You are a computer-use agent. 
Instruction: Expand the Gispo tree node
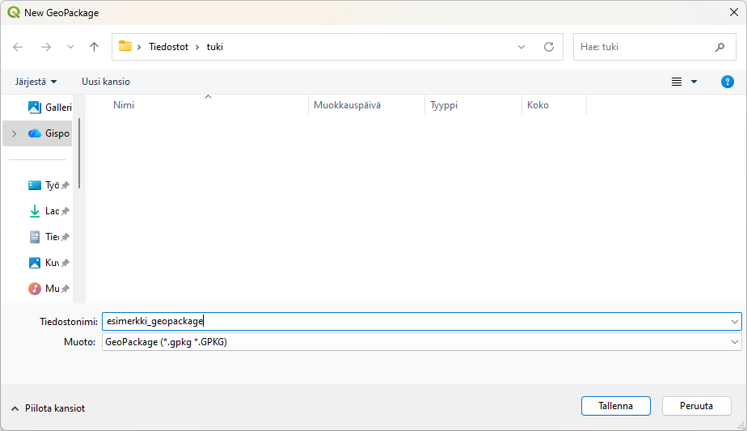click(15, 133)
